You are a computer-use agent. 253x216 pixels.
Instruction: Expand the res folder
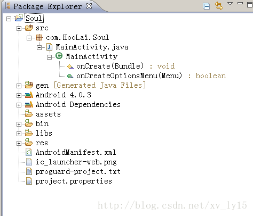point(19,143)
